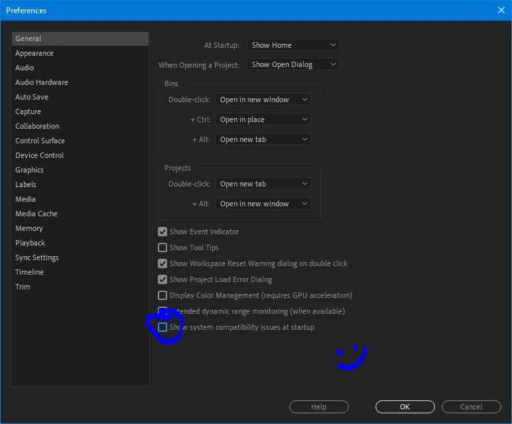Check Show system compatibility issues at startup
Viewport: 512px width, 424px height.
[x=162, y=327]
